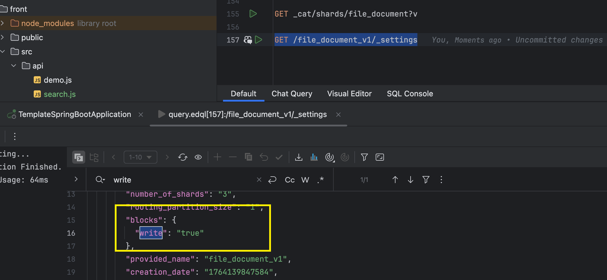Toggle W whole words in search bar

click(x=305, y=180)
